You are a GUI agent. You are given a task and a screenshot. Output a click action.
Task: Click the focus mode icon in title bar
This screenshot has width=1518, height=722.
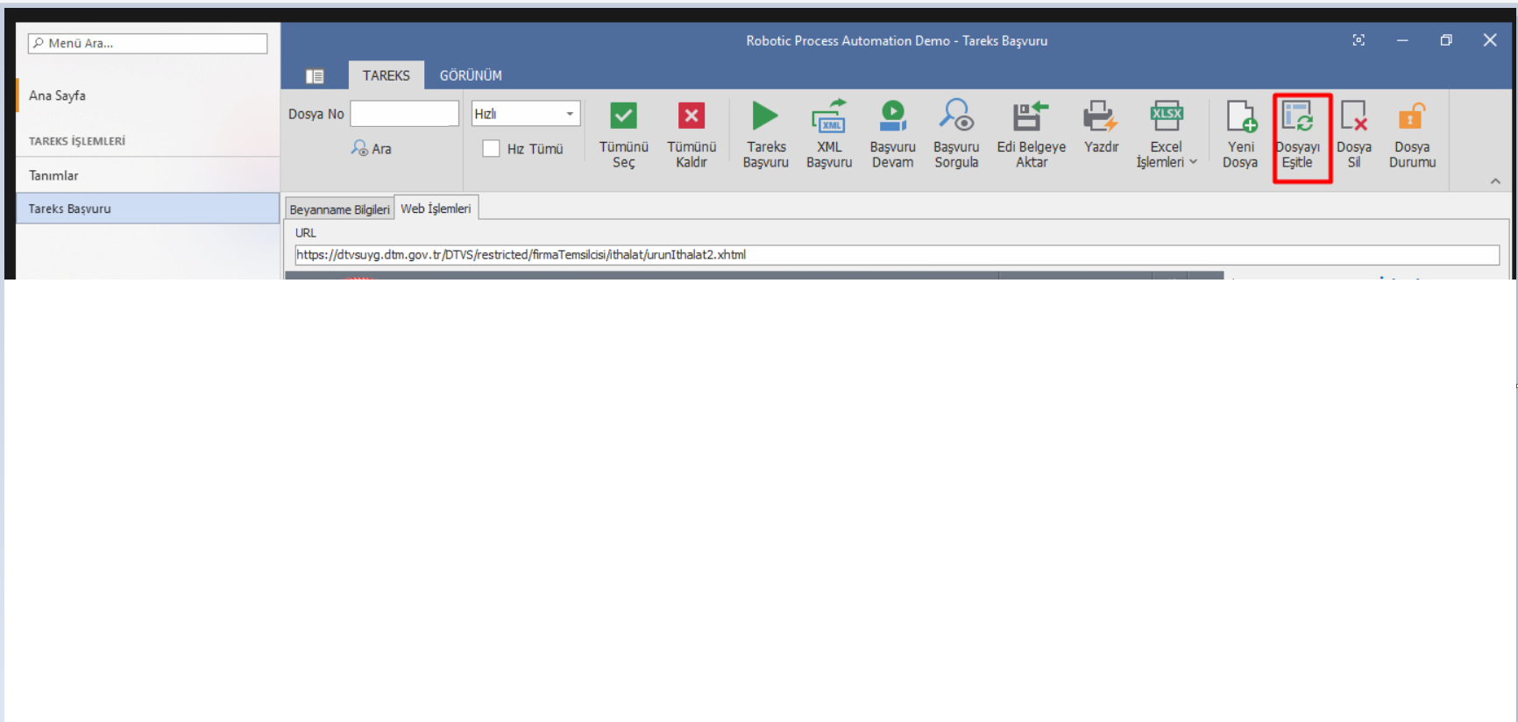click(1358, 40)
